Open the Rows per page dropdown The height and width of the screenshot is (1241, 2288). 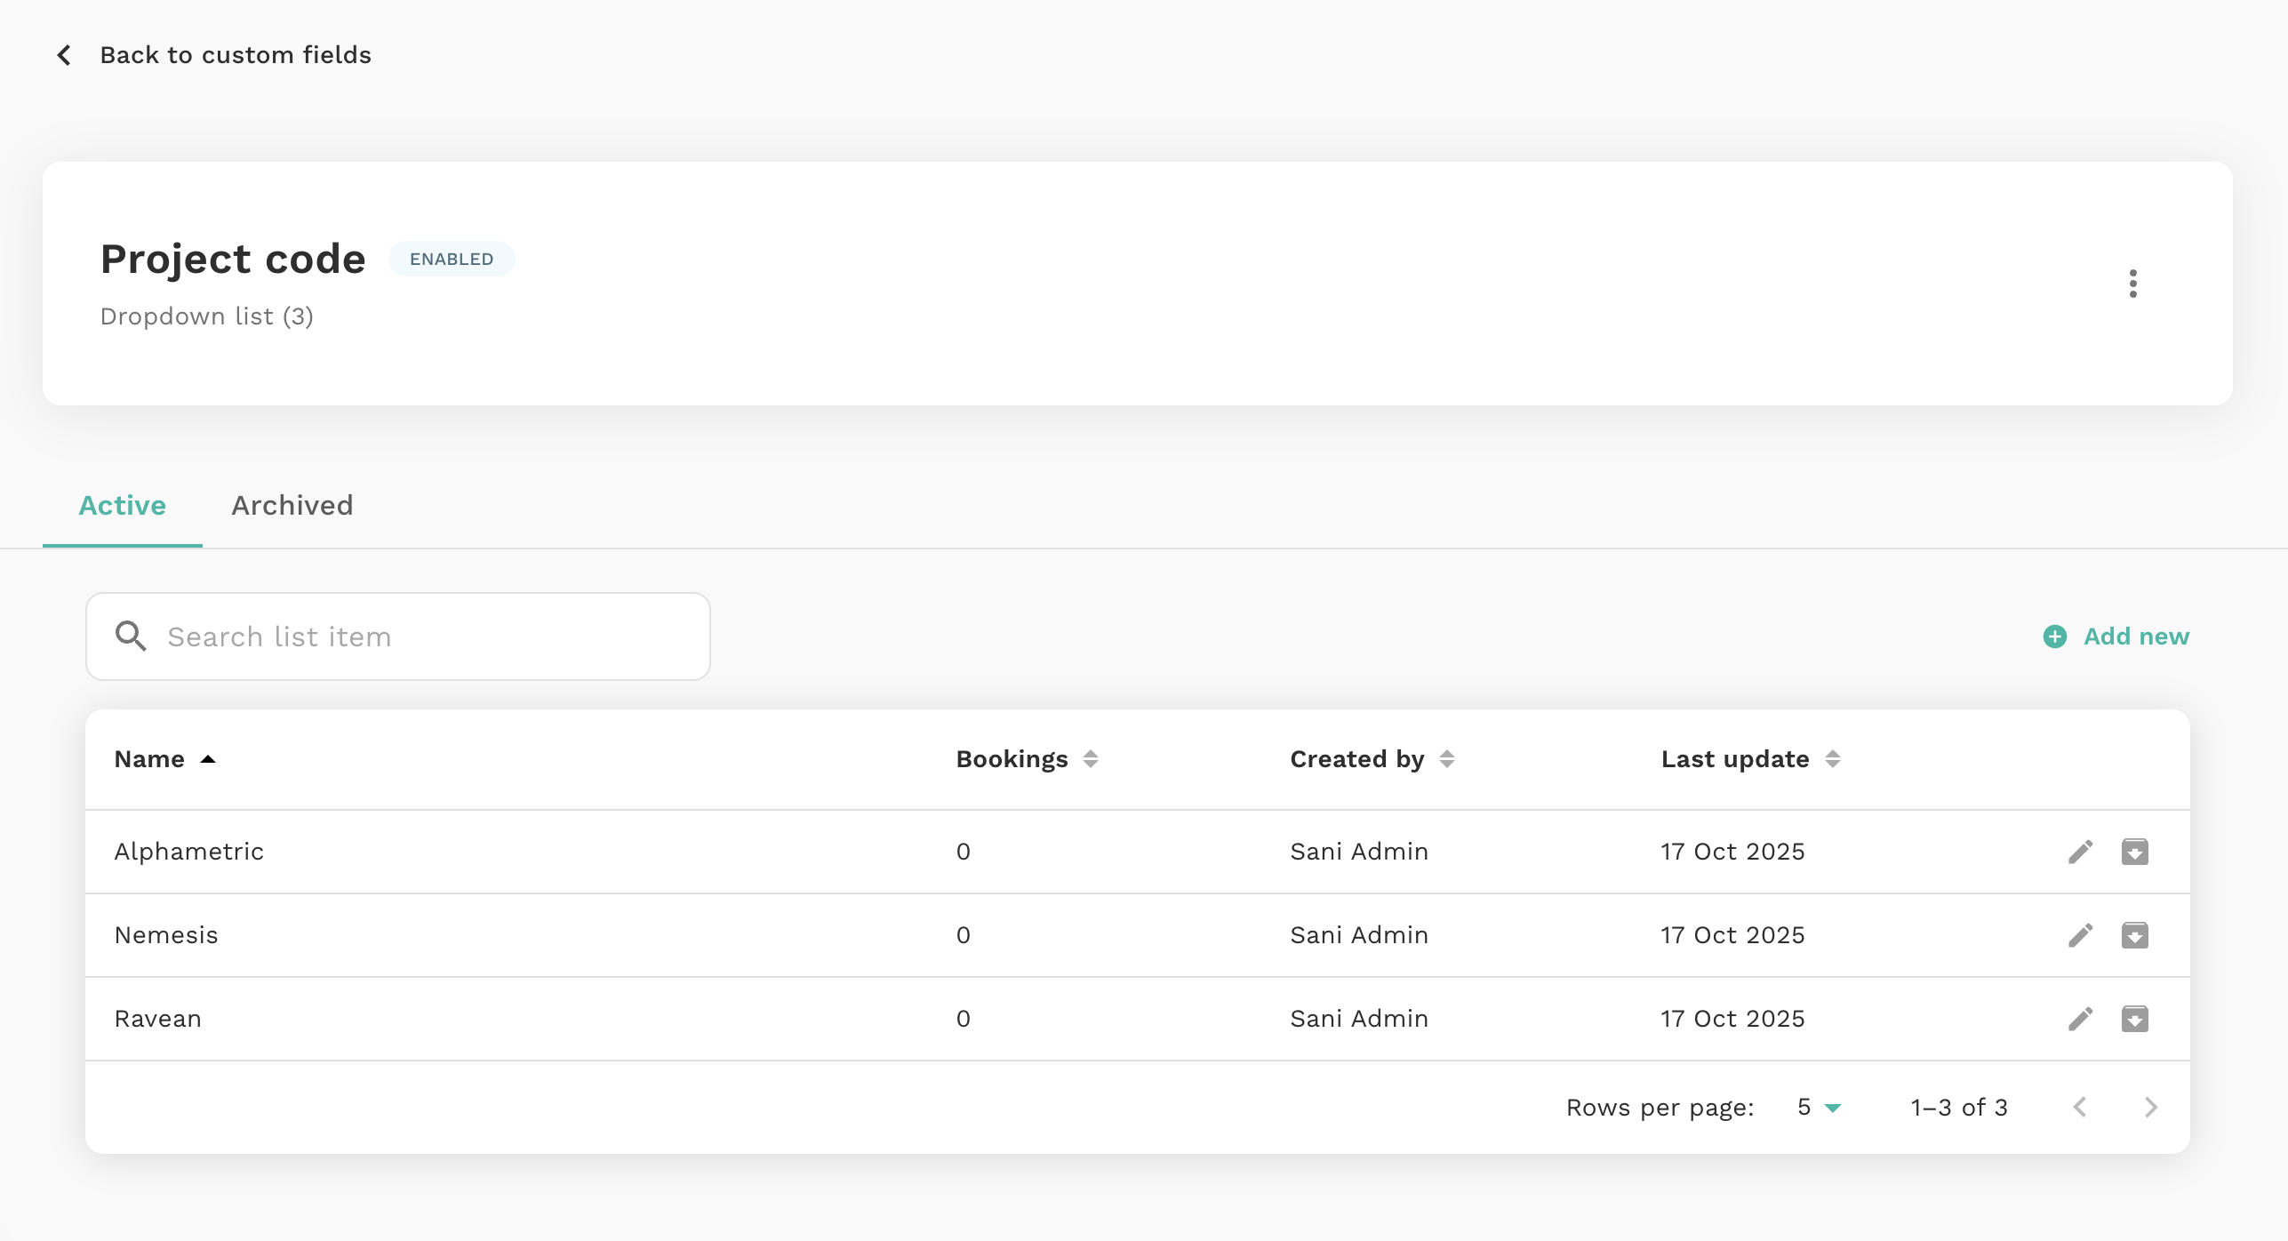(1819, 1108)
